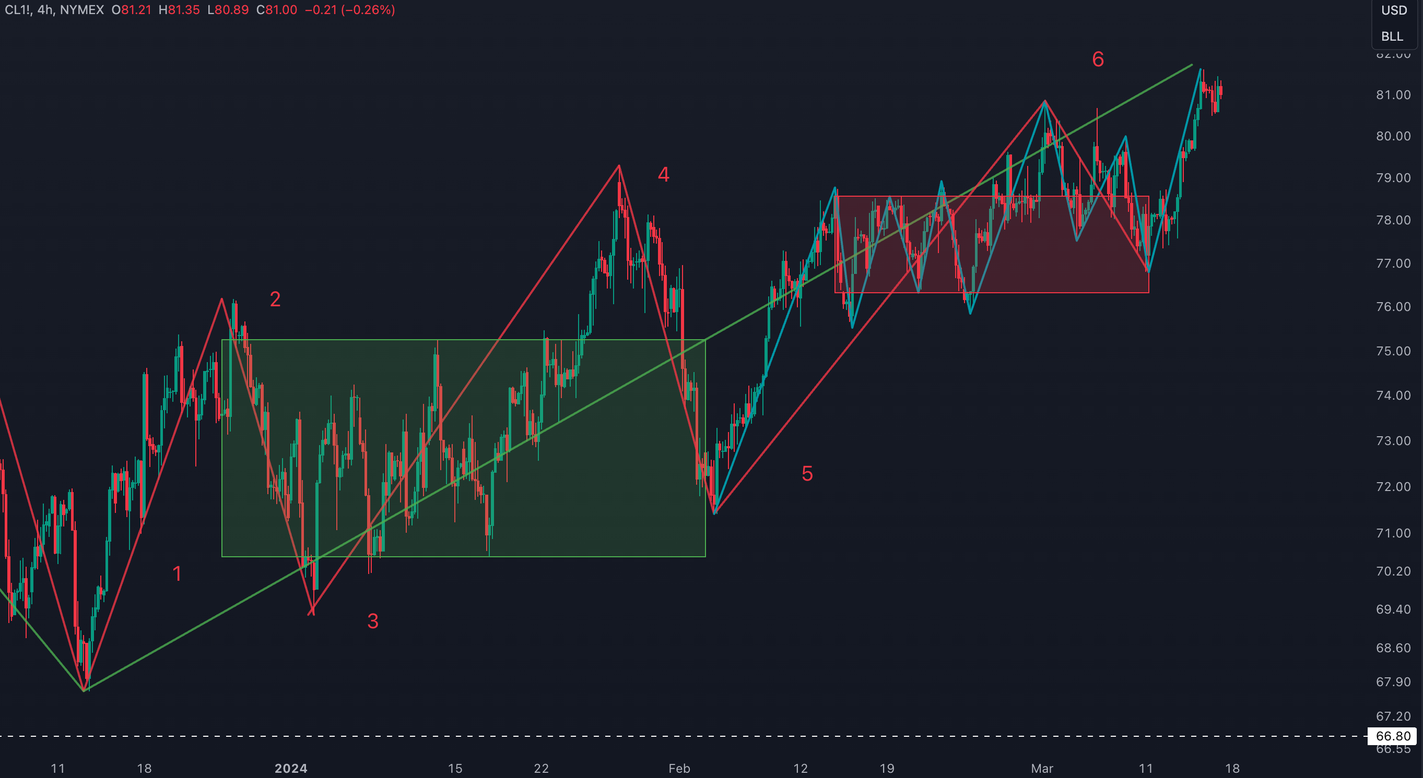Select the red wave label 3
Viewport: 1423px width, 778px height.
pos(373,621)
